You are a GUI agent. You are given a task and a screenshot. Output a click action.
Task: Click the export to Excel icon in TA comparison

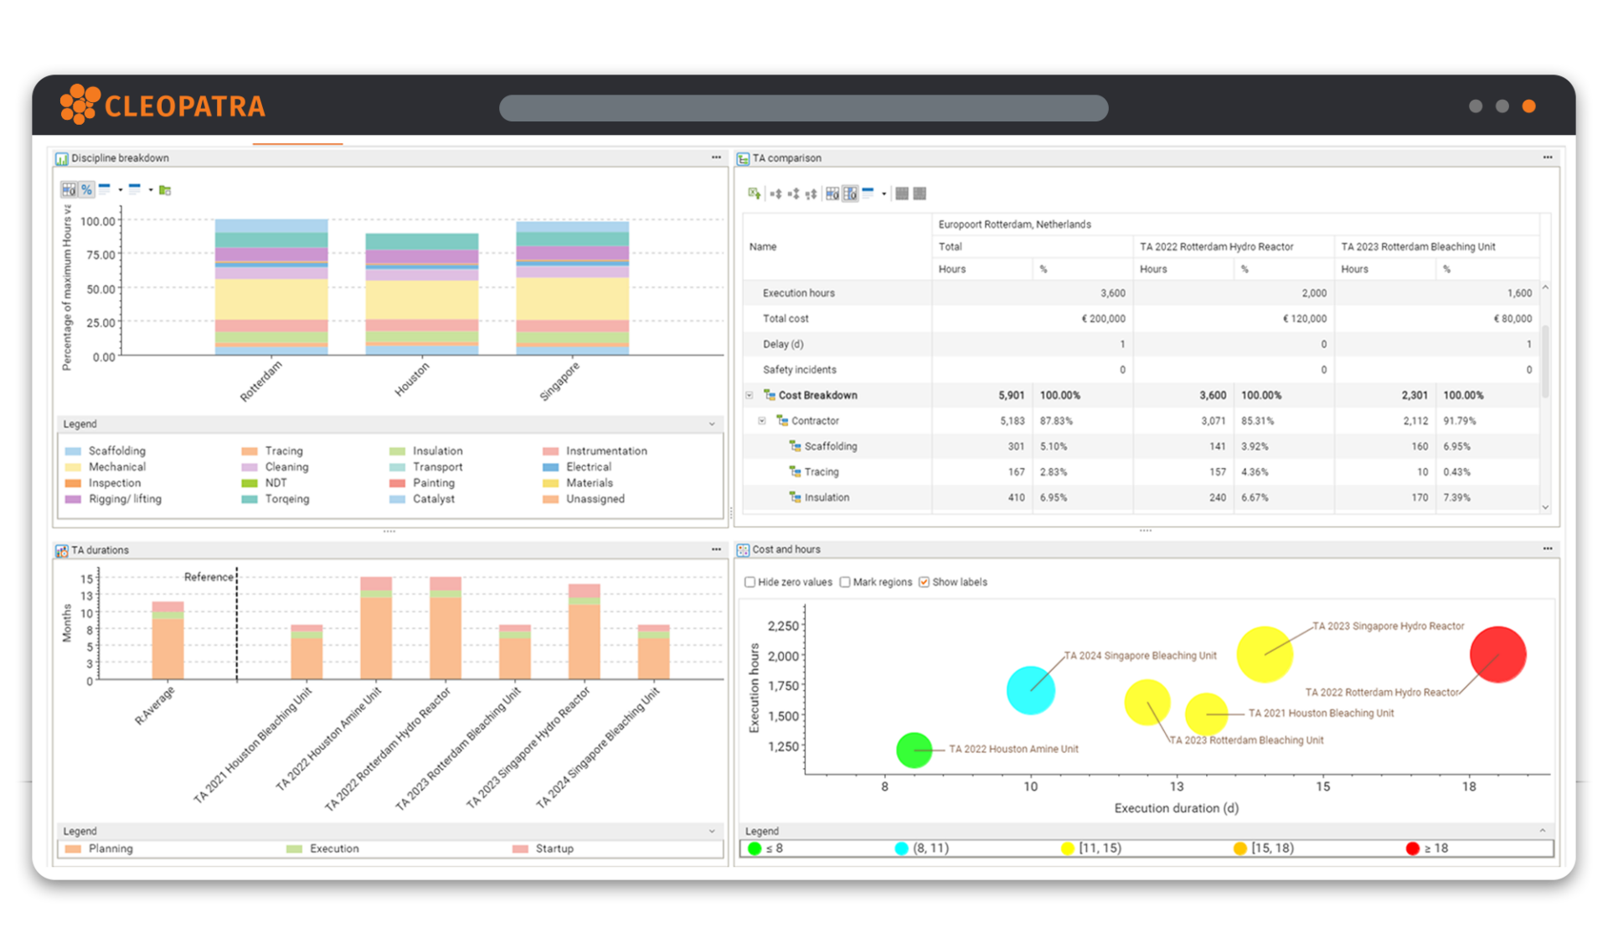[754, 193]
